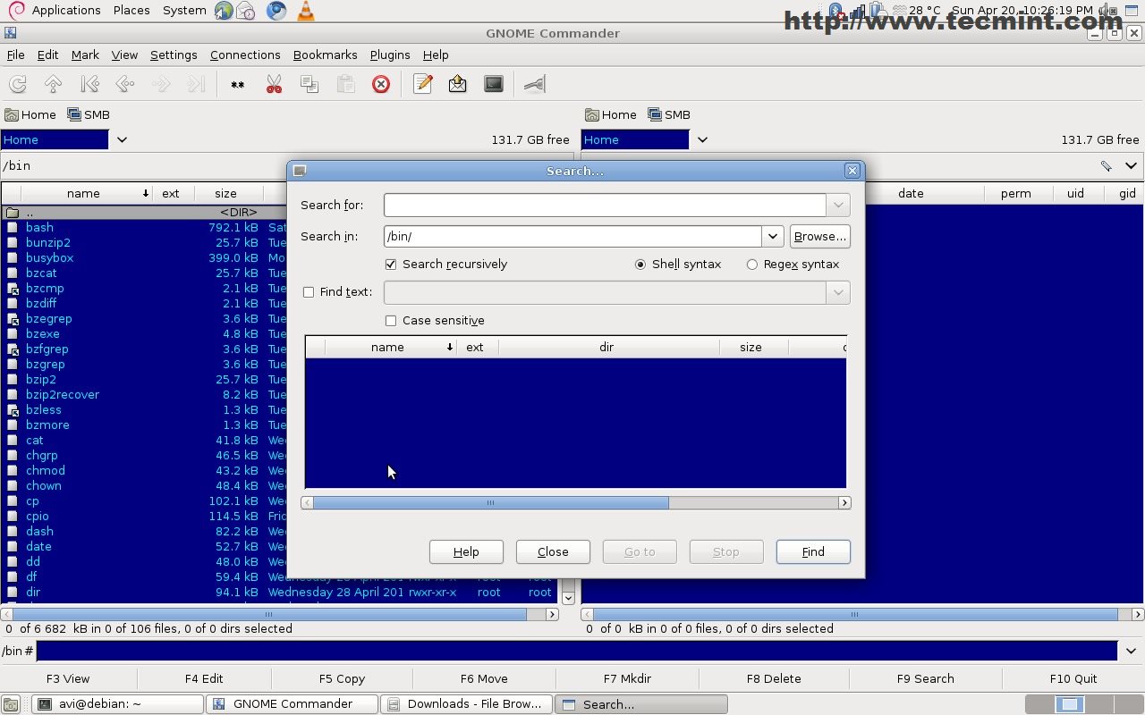The image size is (1145, 715).
Task: Open the Edit file pencil icon
Action: [423, 84]
